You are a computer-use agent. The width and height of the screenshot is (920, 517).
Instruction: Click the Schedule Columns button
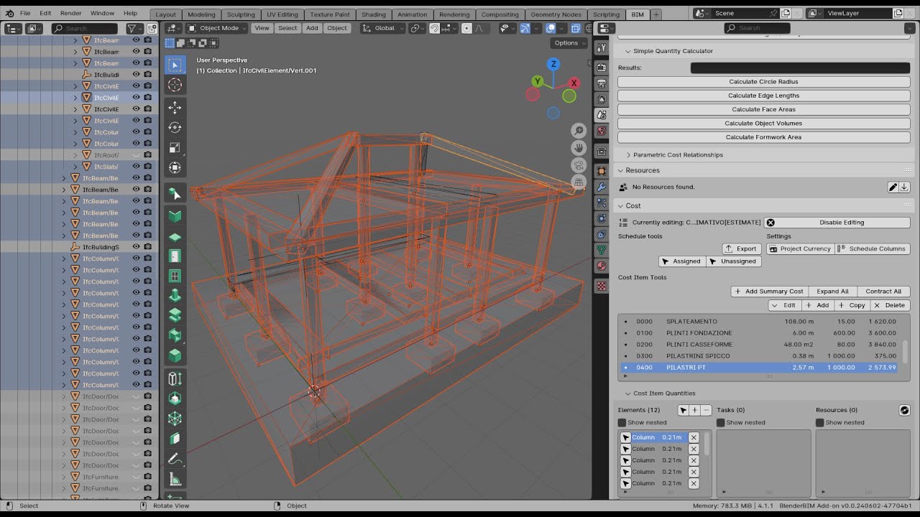(x=873, y=248)
